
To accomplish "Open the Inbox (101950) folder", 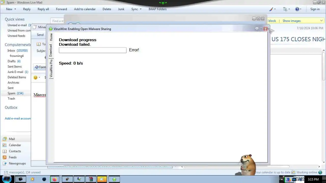I will point(17,51).
